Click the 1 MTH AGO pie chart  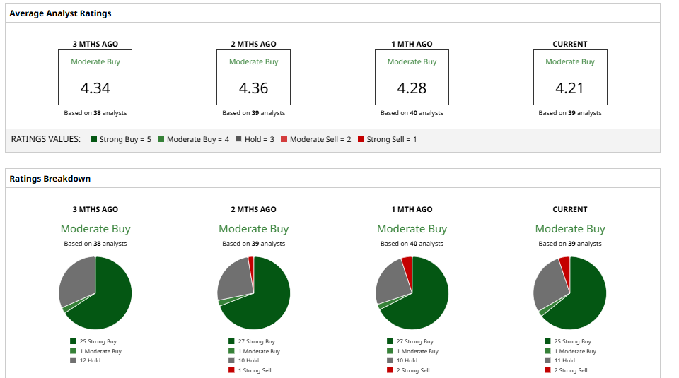[x=412, y=293]
